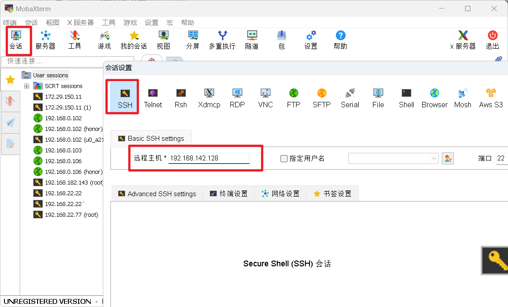Viewport: 508px width, 307px height.
Task: Select the VNC session type
Action: click(x=266, y=98)
